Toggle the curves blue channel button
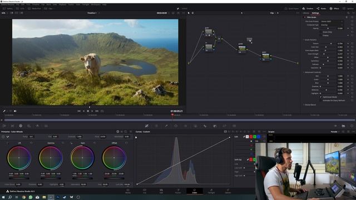356x200 pixels. pyautogui.click(x=259, y=137)
